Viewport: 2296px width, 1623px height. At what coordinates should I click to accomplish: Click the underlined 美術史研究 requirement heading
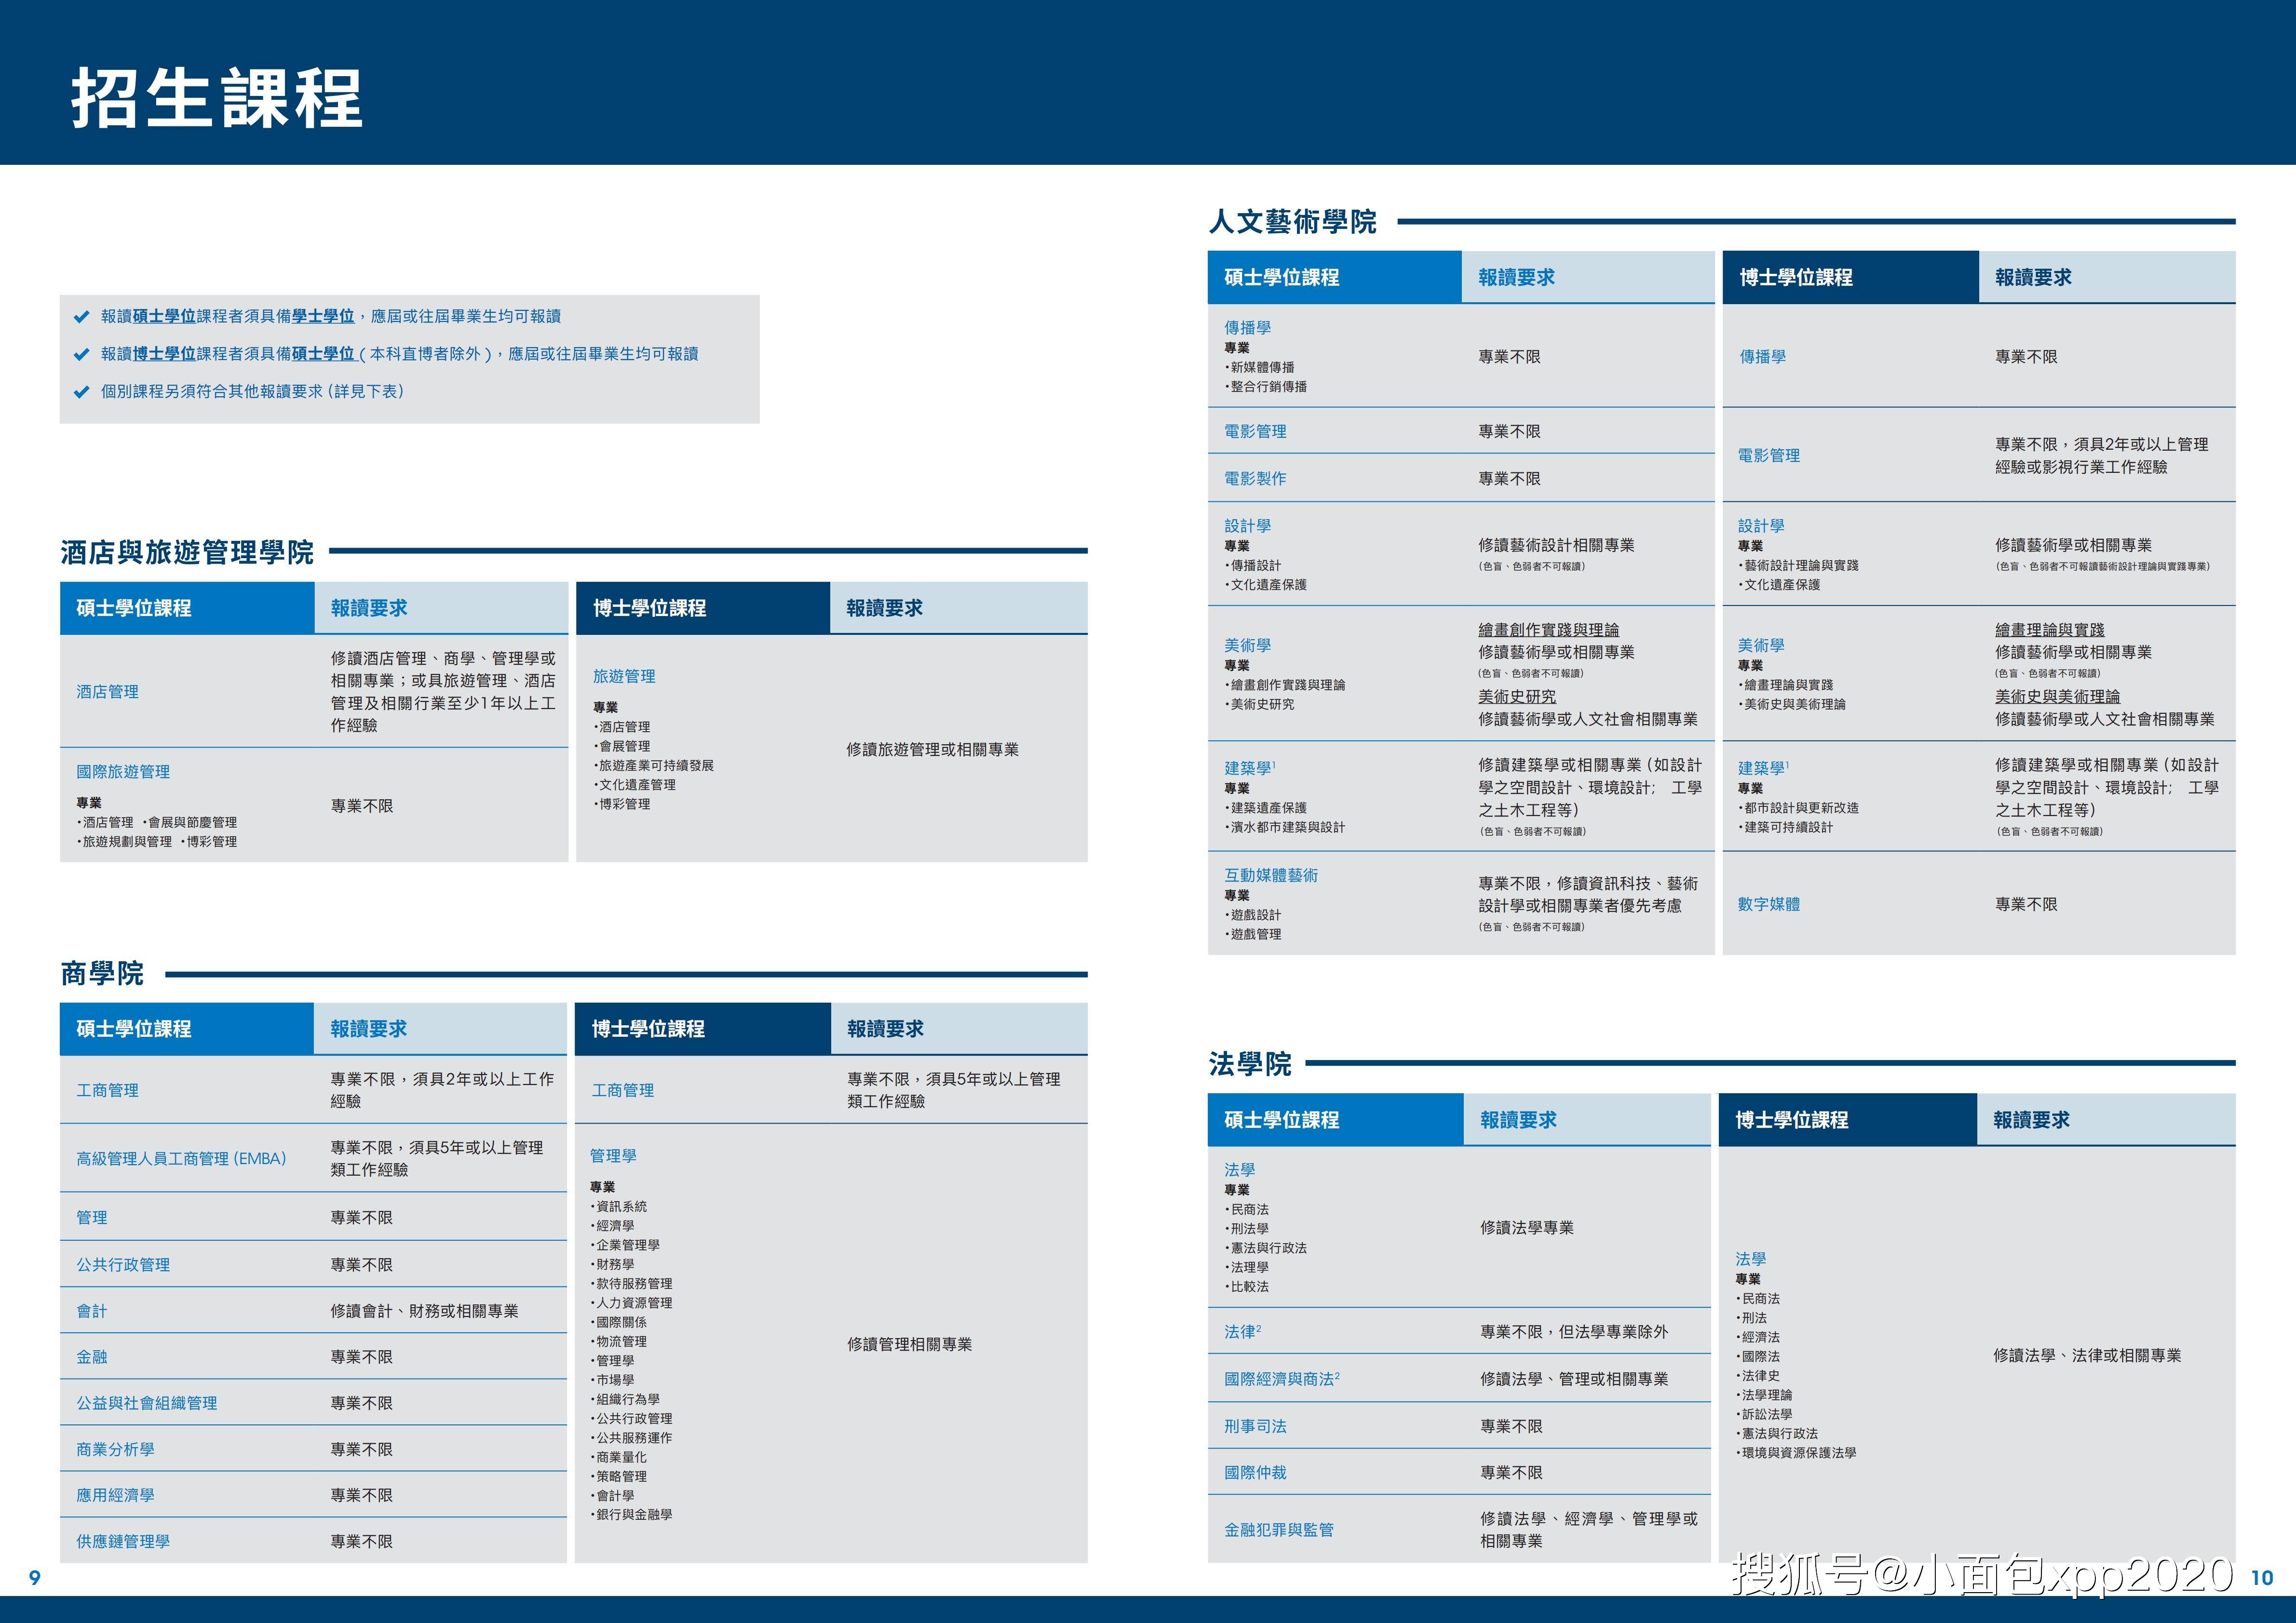[x=1517, y=696]
